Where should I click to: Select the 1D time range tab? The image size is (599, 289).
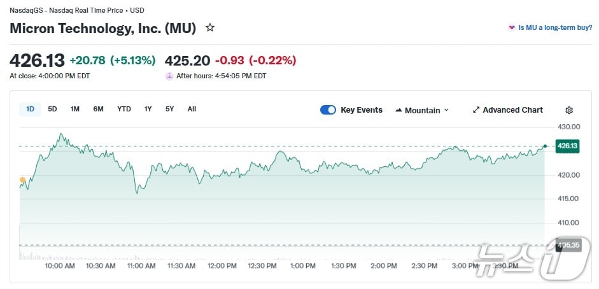point(30,109)
